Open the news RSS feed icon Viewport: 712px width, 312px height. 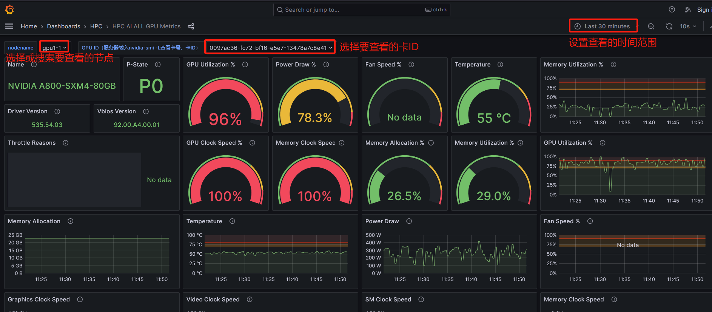(x=688, y=10)
